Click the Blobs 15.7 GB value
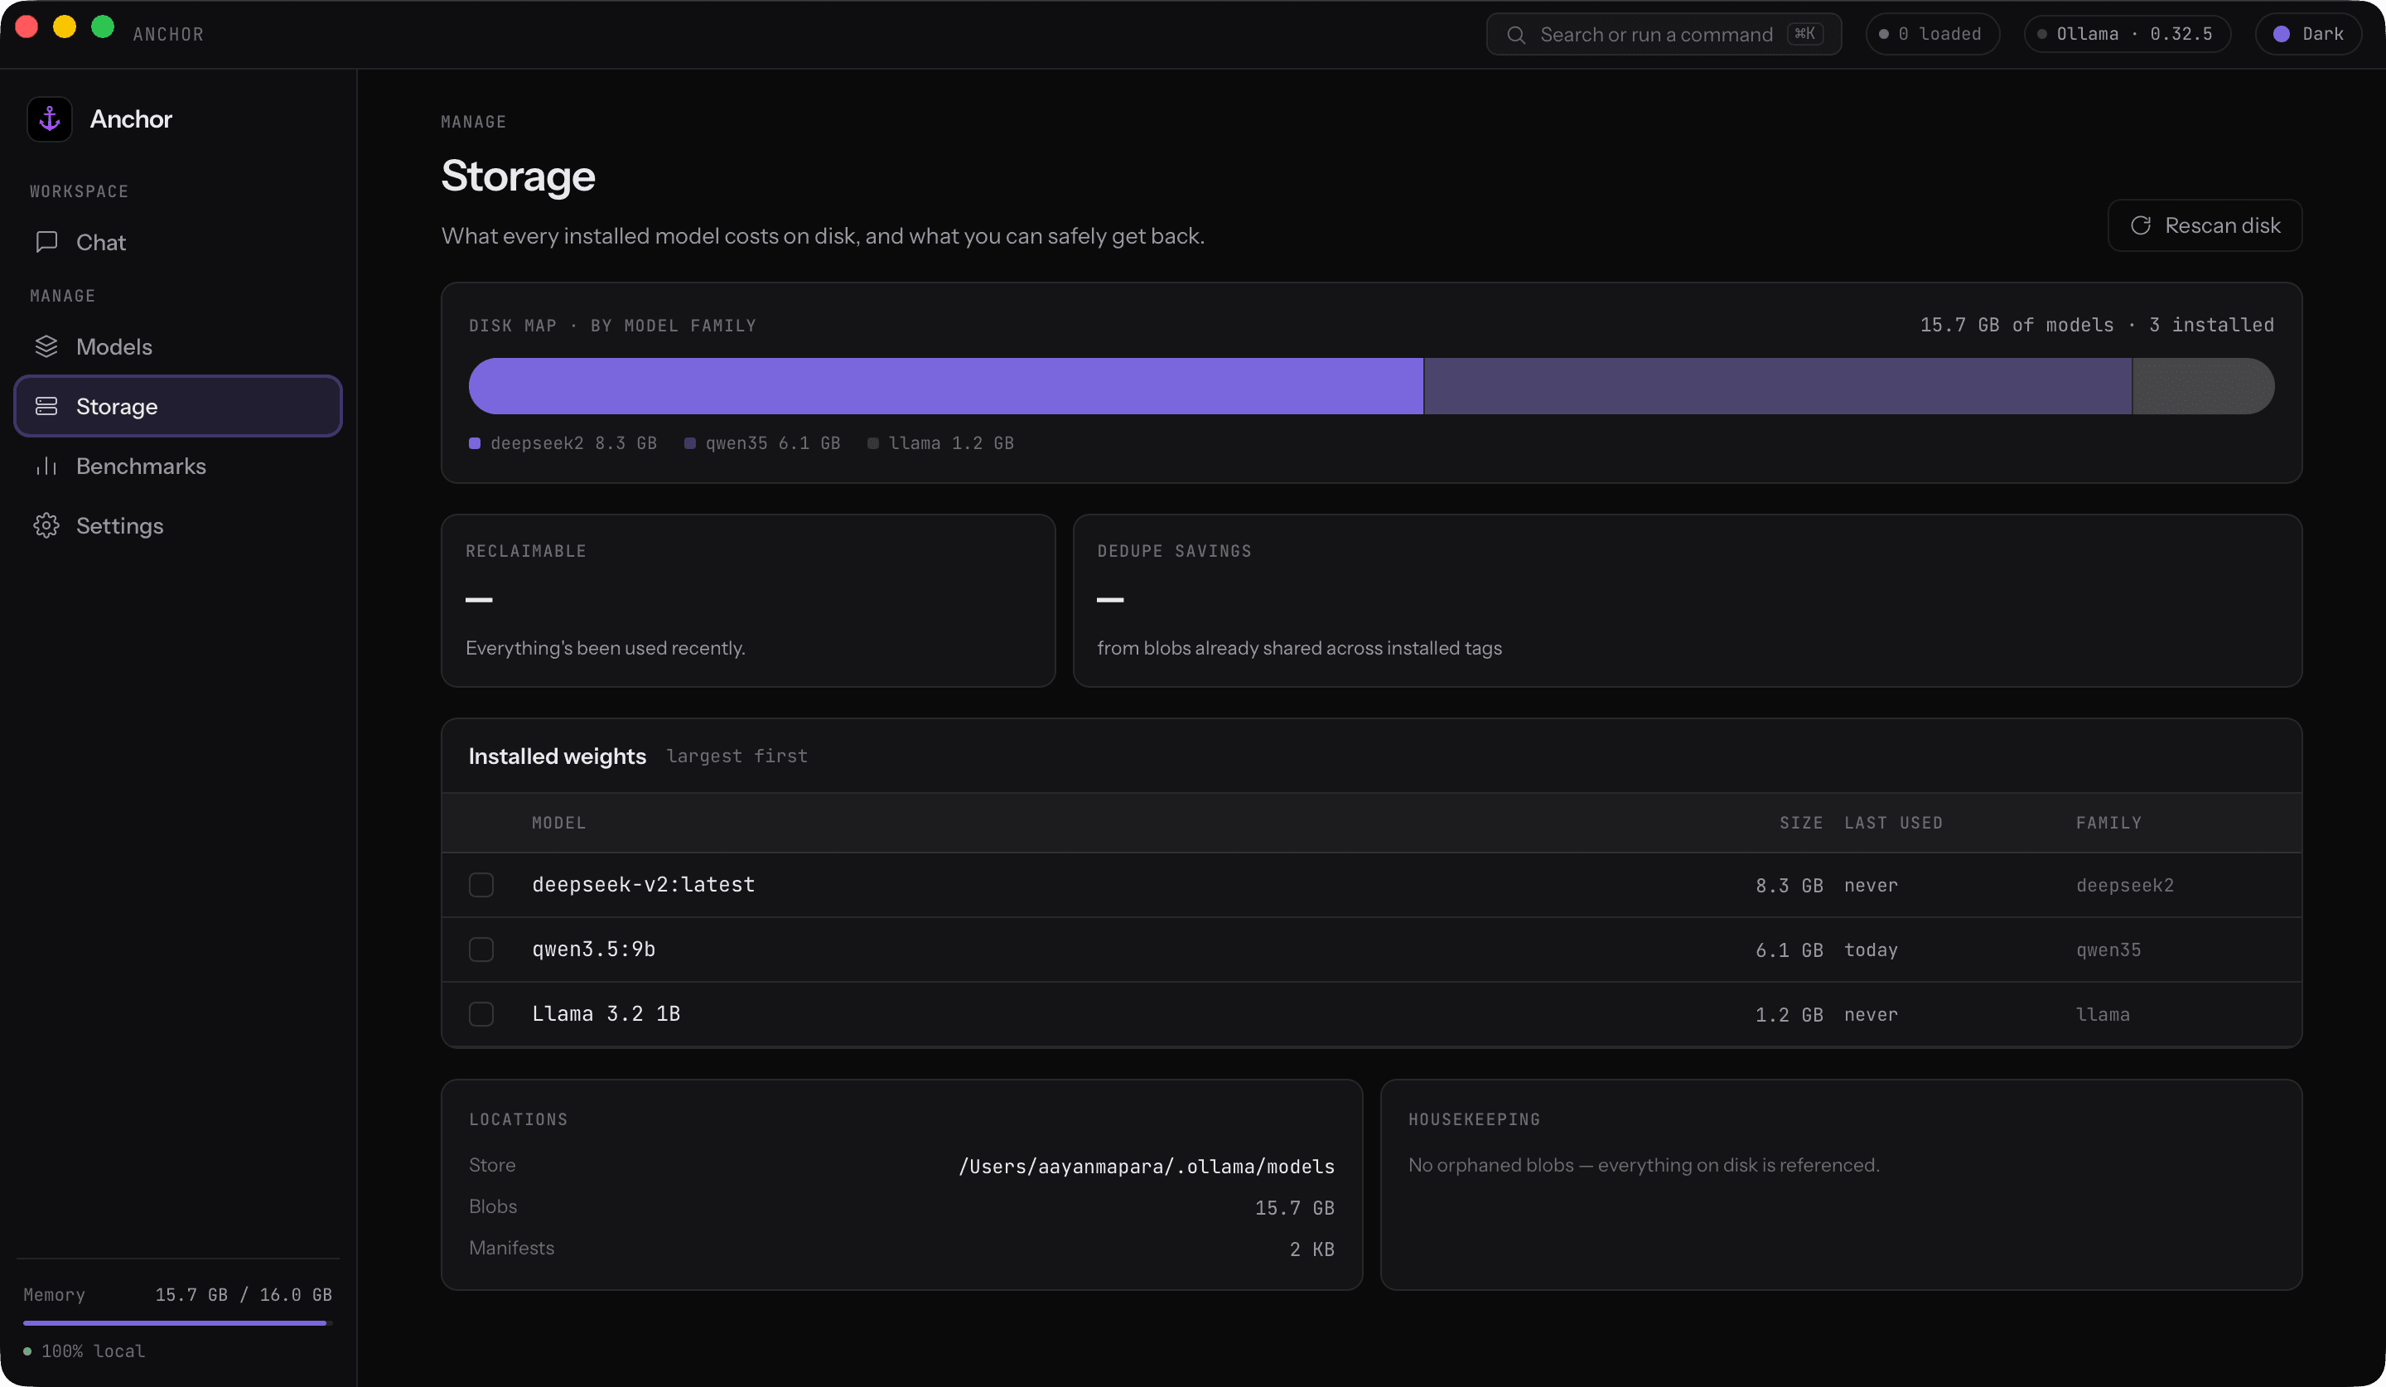2386x1387 pixels. coord(1294,1208)
